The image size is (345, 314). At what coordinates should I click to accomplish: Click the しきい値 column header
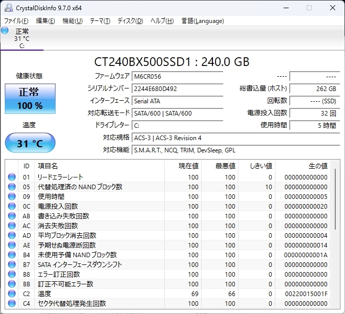click(x=257, y=166)
